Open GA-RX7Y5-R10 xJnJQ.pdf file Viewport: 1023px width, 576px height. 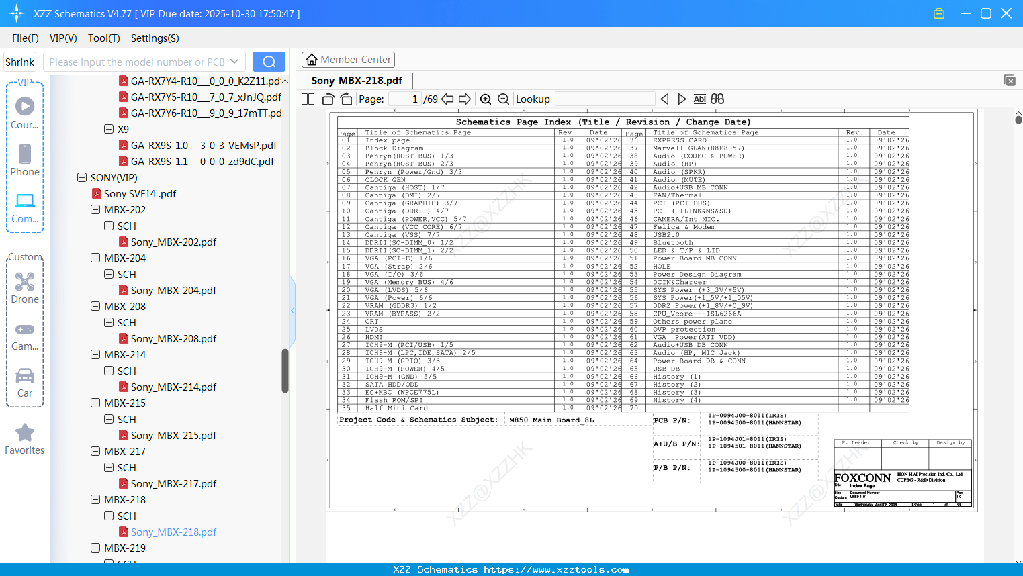click(199, 97)
